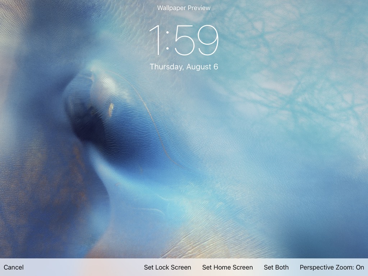
Task: Click empty toolbar space right of Cancel
Action: coord(83,267)
